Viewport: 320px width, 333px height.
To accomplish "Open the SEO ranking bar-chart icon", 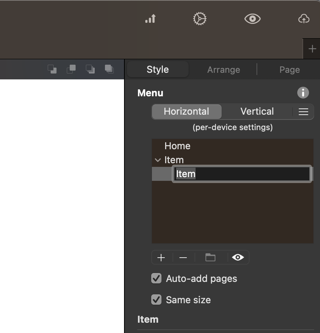I will 150,19.
